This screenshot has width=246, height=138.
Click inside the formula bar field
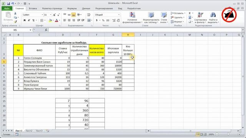[x=145, y=30]
